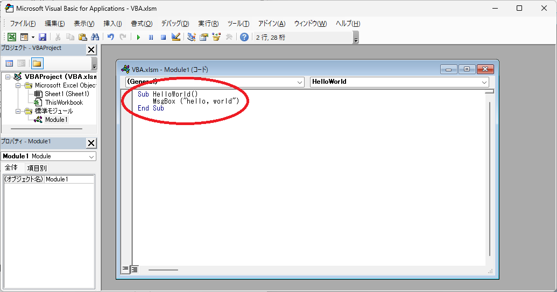557x292 pixels.
Task: Select ThisWorkbook in the project tree
Action: [64, 103]
